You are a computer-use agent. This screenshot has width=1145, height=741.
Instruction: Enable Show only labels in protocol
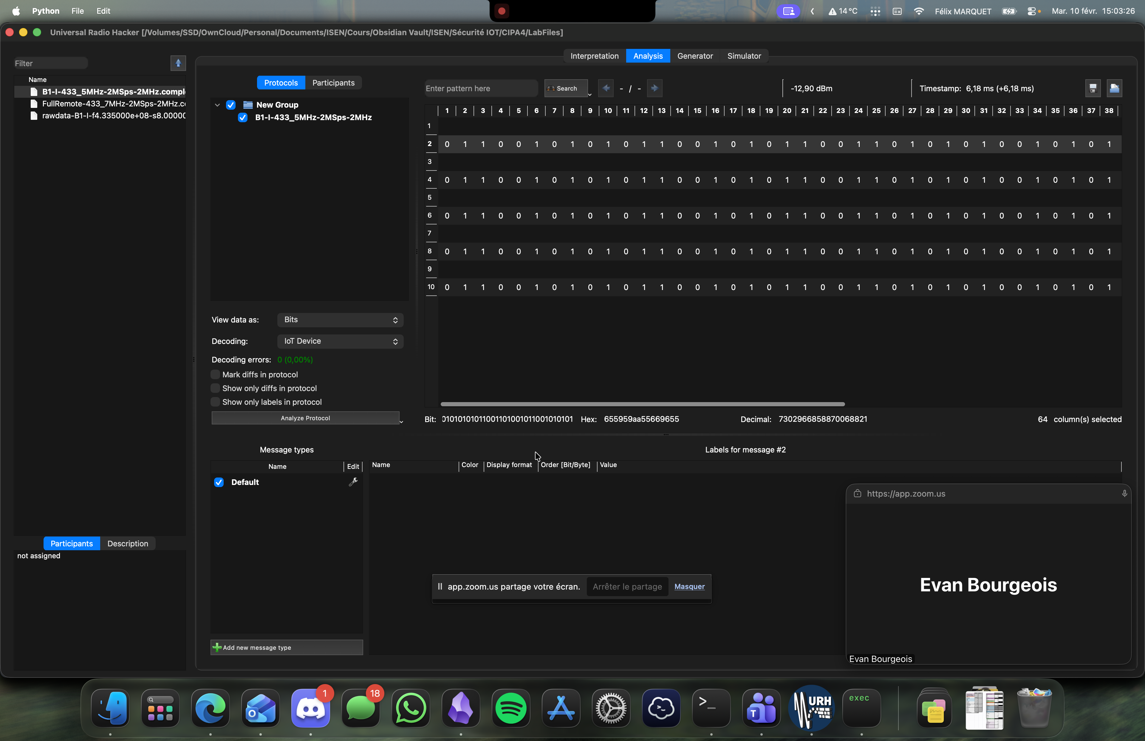coord(216,401)
